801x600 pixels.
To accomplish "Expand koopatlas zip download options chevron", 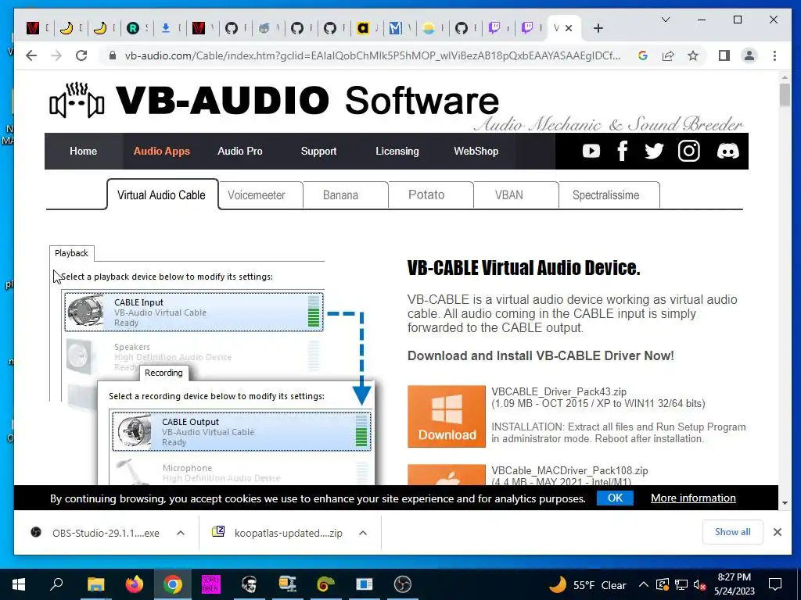I will pos(363,533).
